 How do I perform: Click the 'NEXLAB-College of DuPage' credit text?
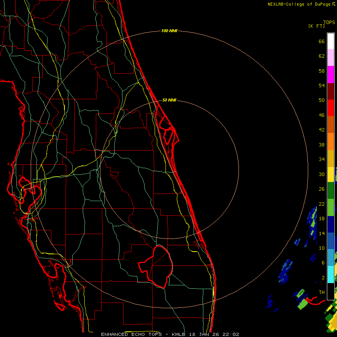click(300, 4)
